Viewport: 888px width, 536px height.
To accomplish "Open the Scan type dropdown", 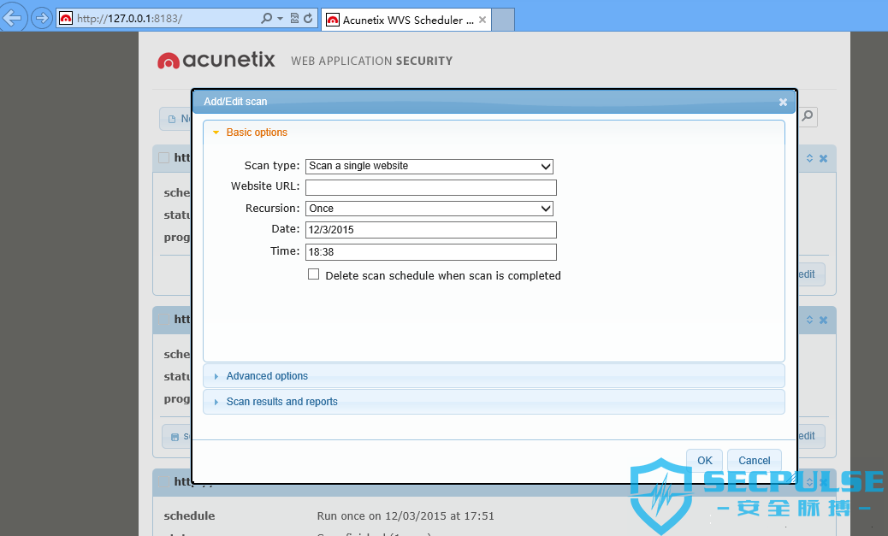I will point(429,166).
